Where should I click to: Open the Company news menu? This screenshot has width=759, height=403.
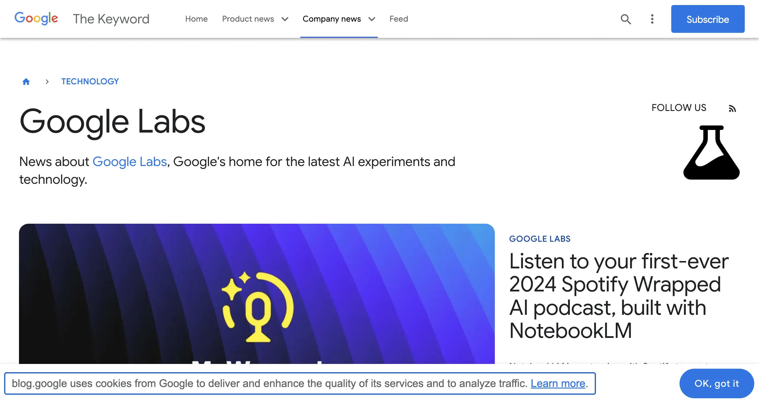[332, 19]
